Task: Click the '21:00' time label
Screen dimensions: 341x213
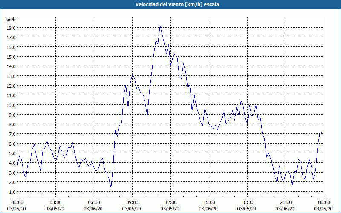Action: (286, 203)
